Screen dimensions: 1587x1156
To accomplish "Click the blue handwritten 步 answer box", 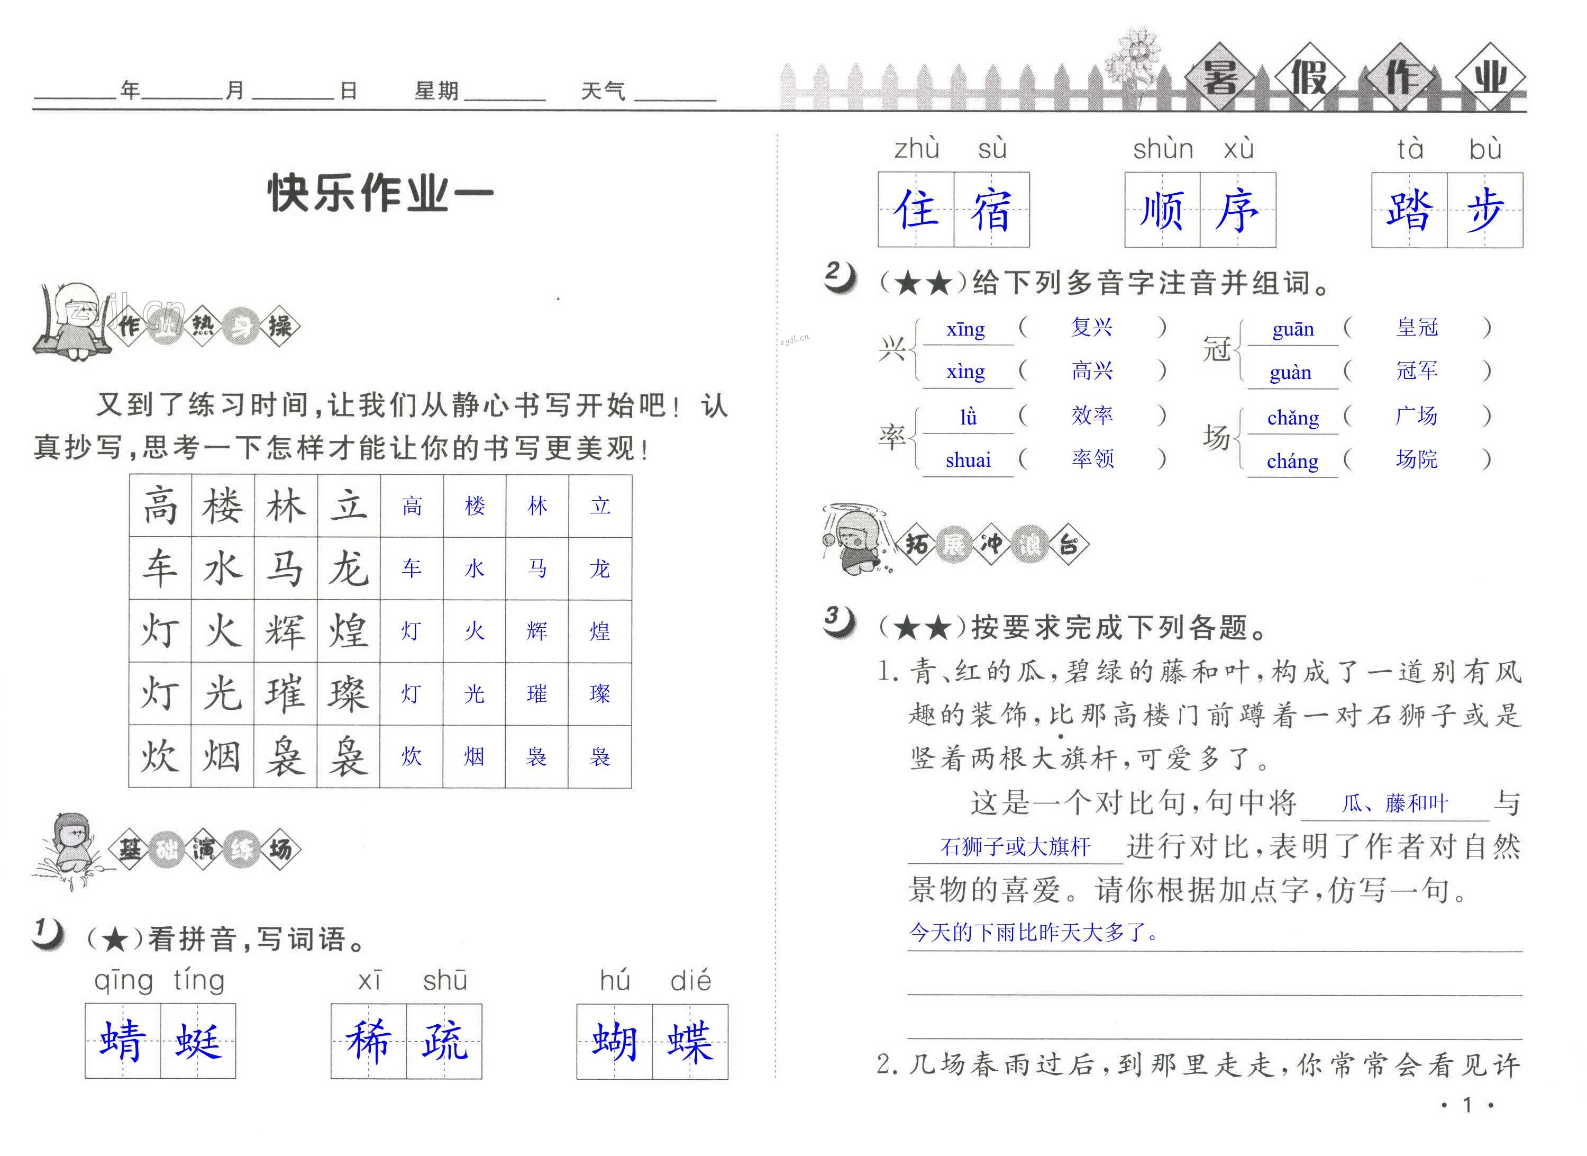I will pos(1485,210).
